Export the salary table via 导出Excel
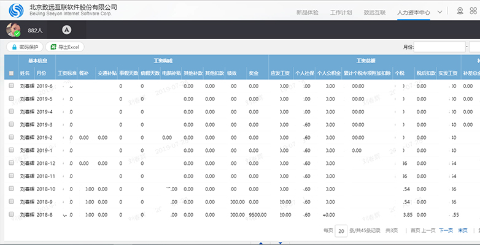The image size is (480, 245). point(66,47)
